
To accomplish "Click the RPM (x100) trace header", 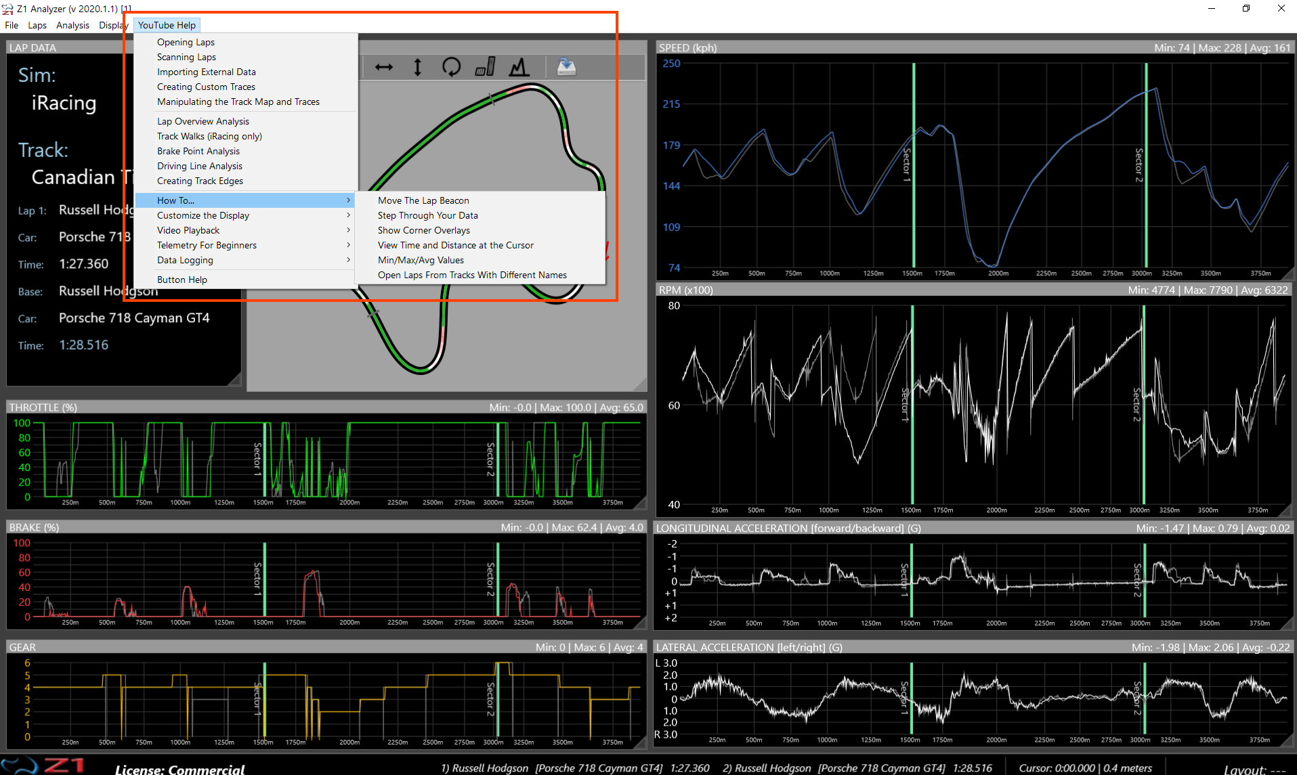I will [685, 290].
